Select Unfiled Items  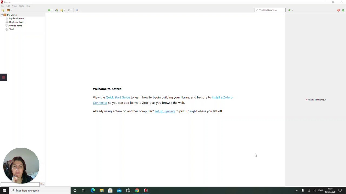coord(15,26)
